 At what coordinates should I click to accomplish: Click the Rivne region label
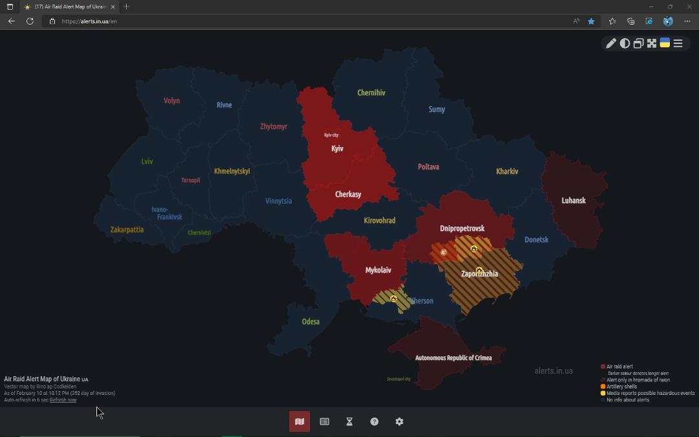(x=224, y=106)
